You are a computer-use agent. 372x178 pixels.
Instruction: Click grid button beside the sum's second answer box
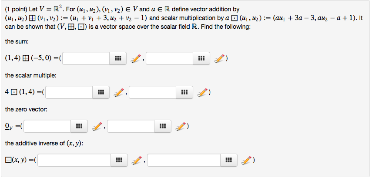coord(201,58)
